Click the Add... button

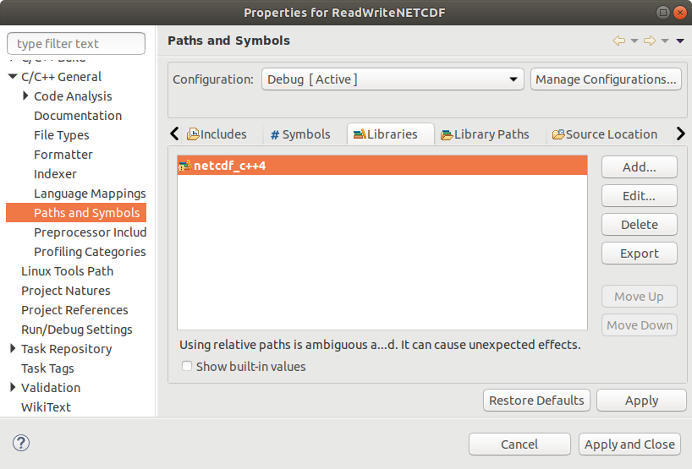click(639, 167)
